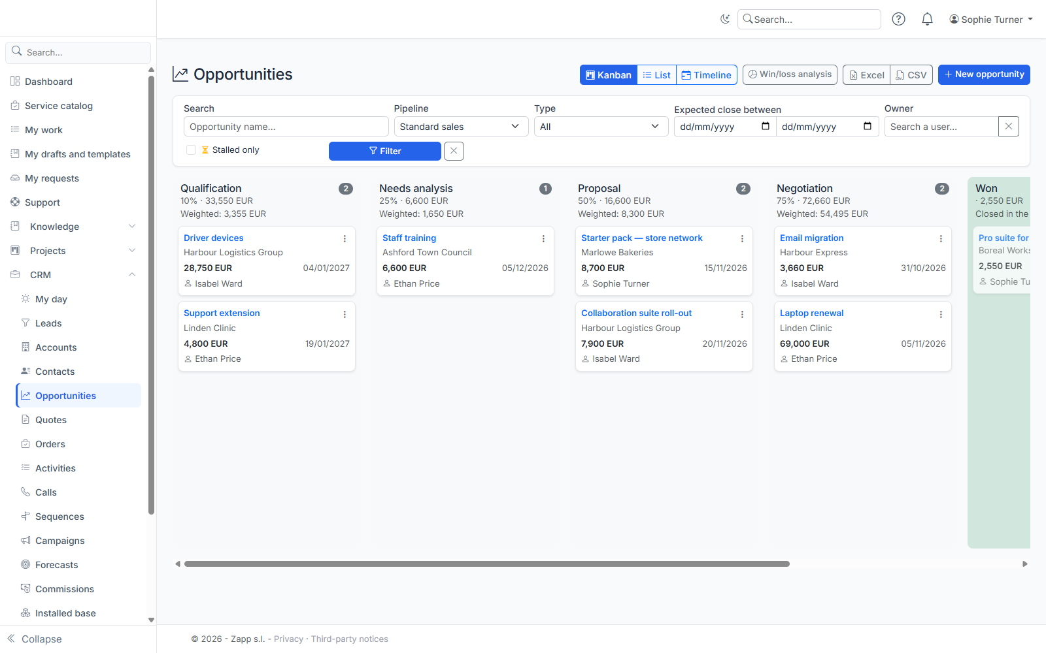
Task: Reset filters with X next to Filter
Action: pos(454,151)
